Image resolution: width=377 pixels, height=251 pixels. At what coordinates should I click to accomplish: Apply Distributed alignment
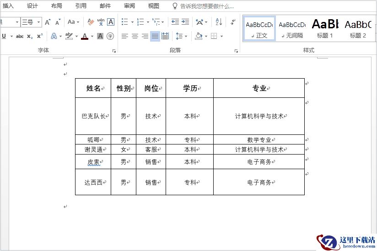tap(165, 36)
